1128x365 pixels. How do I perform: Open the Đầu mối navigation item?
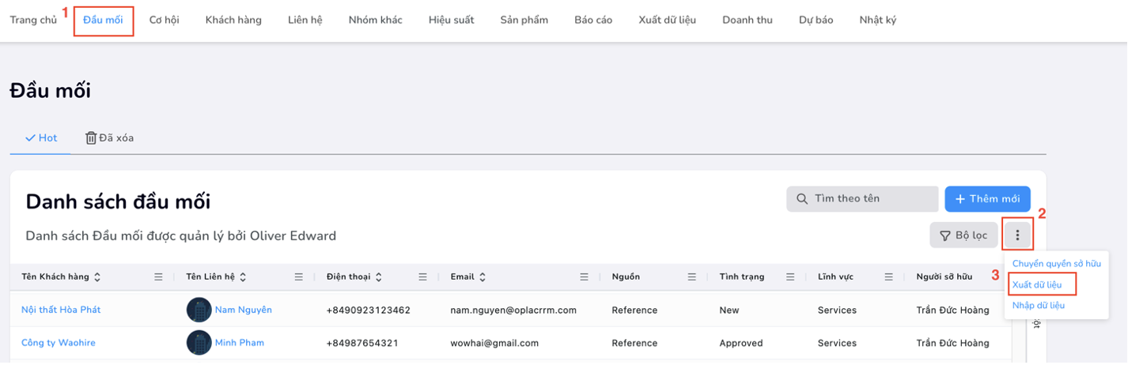(x=103, y=20)
